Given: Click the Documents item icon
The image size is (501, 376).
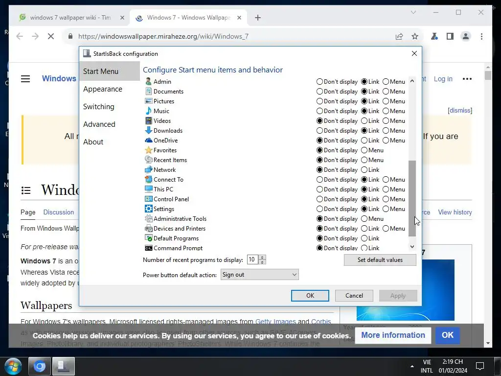Looking at the screenshot, I should point(148,92).
